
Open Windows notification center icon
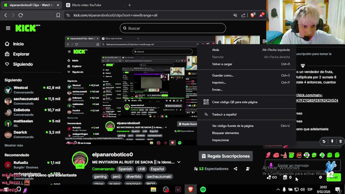(x=337, y=190)
